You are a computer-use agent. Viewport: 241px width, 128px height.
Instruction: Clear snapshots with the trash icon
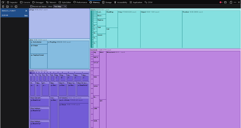point(3,6)
